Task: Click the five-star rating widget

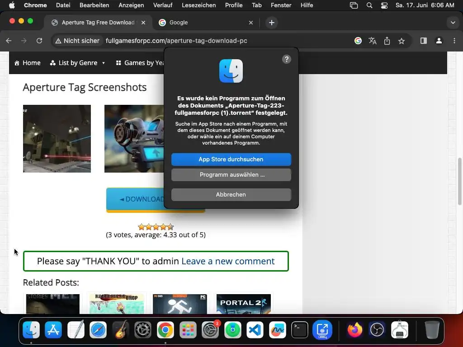Action: [x=156, y=227]
